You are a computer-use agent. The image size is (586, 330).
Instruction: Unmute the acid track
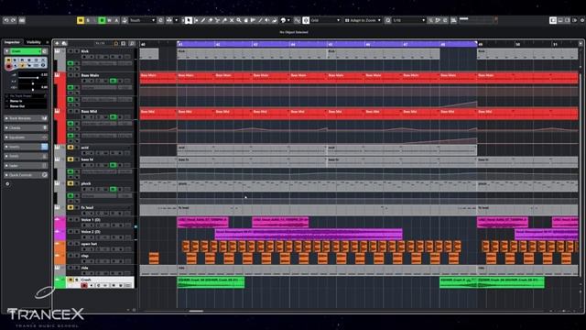coord(71,148)
